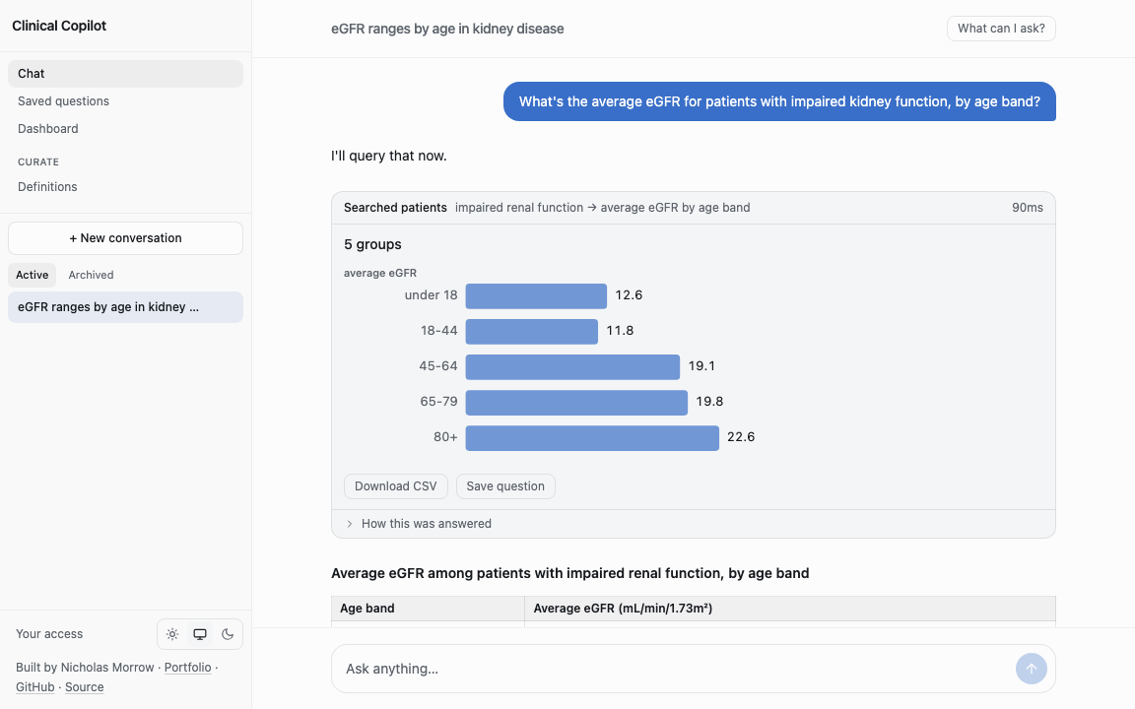The image size is (1135, 709).
Task: Open the Chat section in sidebar
Action: pyautogui.click(x=125, y=74)
